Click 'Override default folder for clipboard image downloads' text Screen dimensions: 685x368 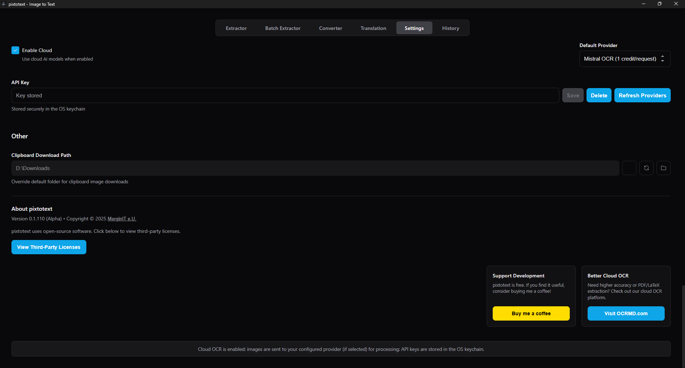[70, 182]
